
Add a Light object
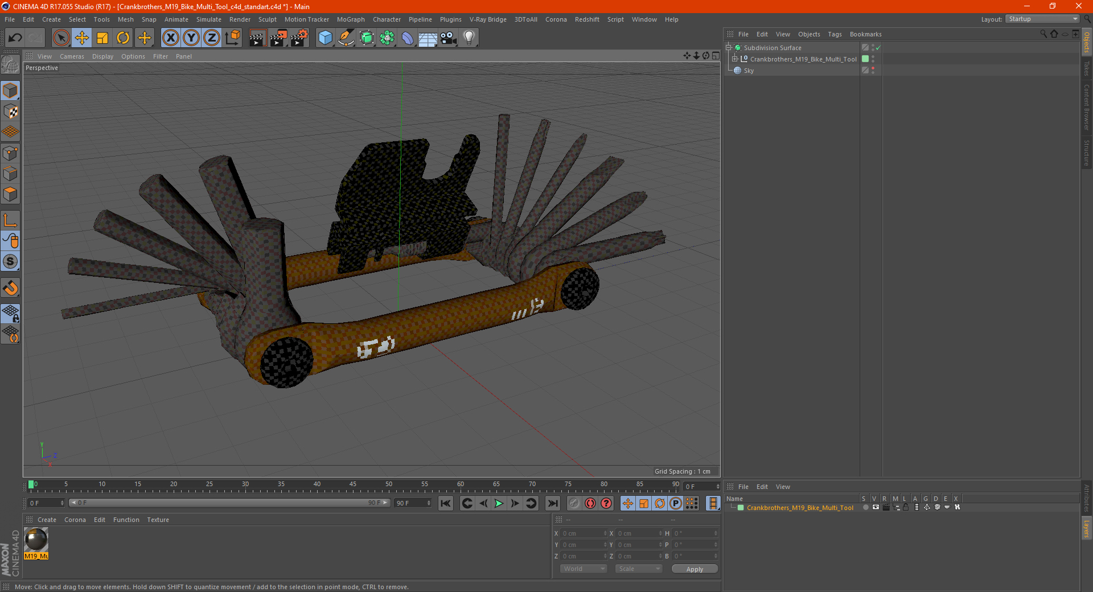click(x=469, y=38)
